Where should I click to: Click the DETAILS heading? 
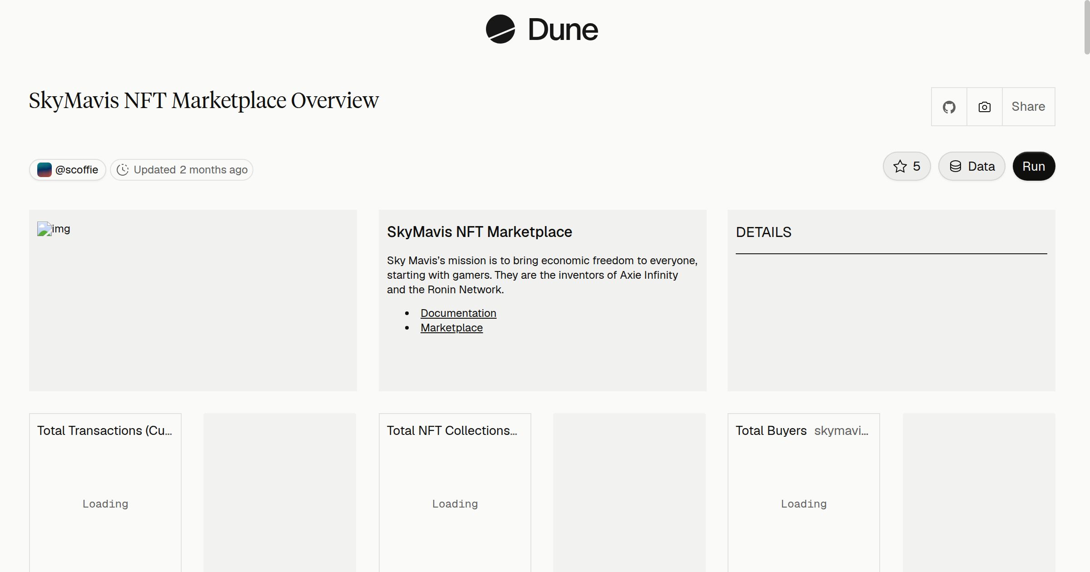[763, 232]
